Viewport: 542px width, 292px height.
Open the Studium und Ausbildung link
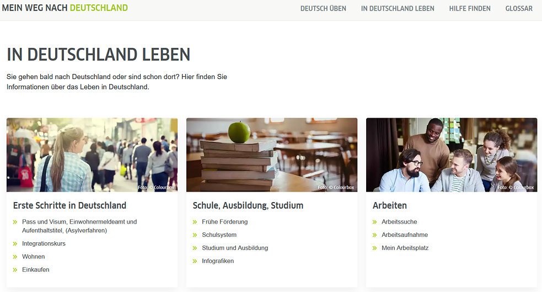click(235, 248)
